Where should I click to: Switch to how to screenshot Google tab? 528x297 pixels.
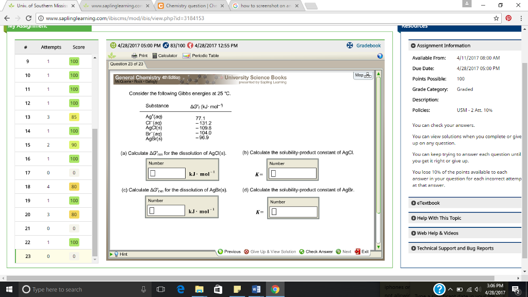point(266,6)
